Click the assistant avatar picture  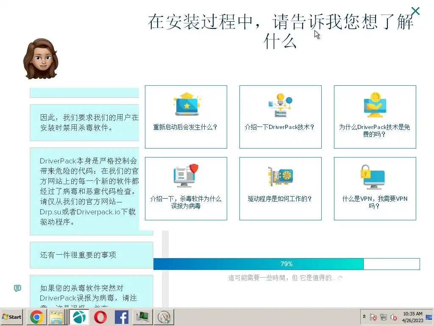coord(41,59)
